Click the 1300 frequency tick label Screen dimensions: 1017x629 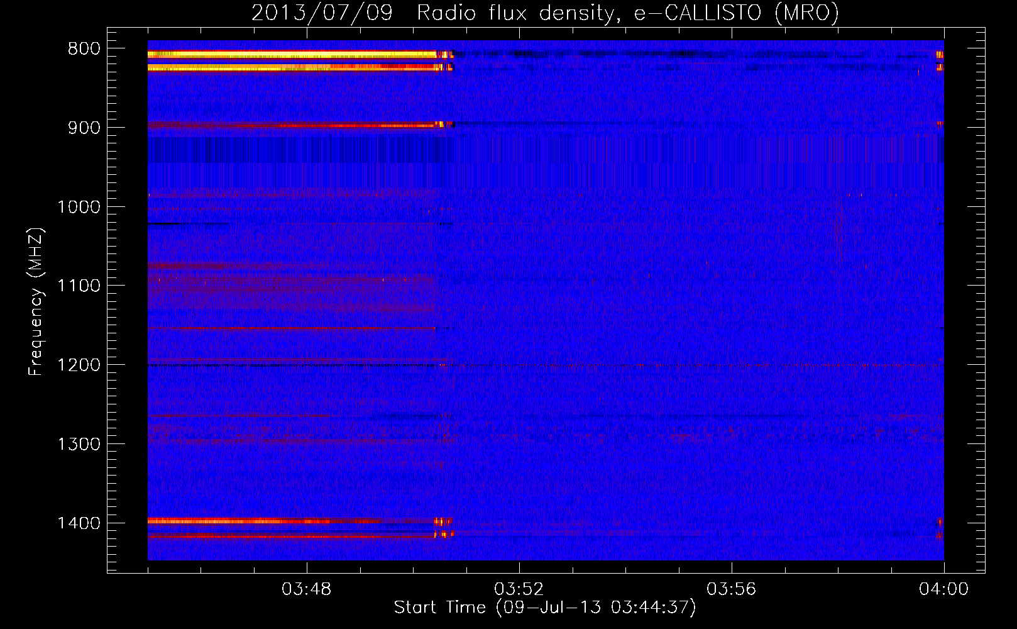(x=79, y=445)
